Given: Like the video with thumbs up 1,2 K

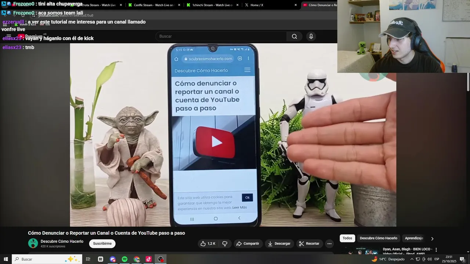Looking at the screenshot, I should (208, 243).
